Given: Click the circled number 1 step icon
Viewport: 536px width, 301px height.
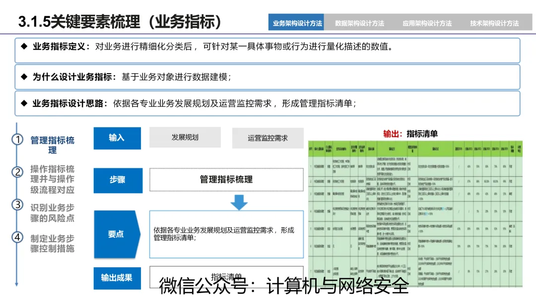Looking at the screenshot, I should point(17,140).
